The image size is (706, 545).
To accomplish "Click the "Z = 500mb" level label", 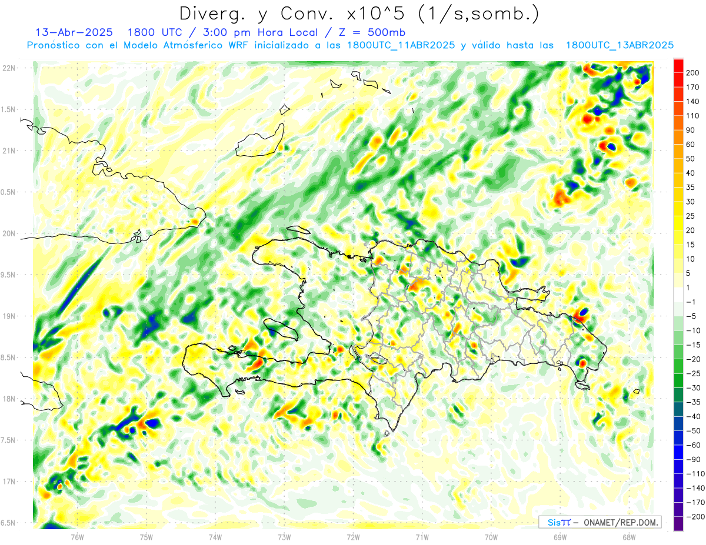I will [x=373, y=32].
